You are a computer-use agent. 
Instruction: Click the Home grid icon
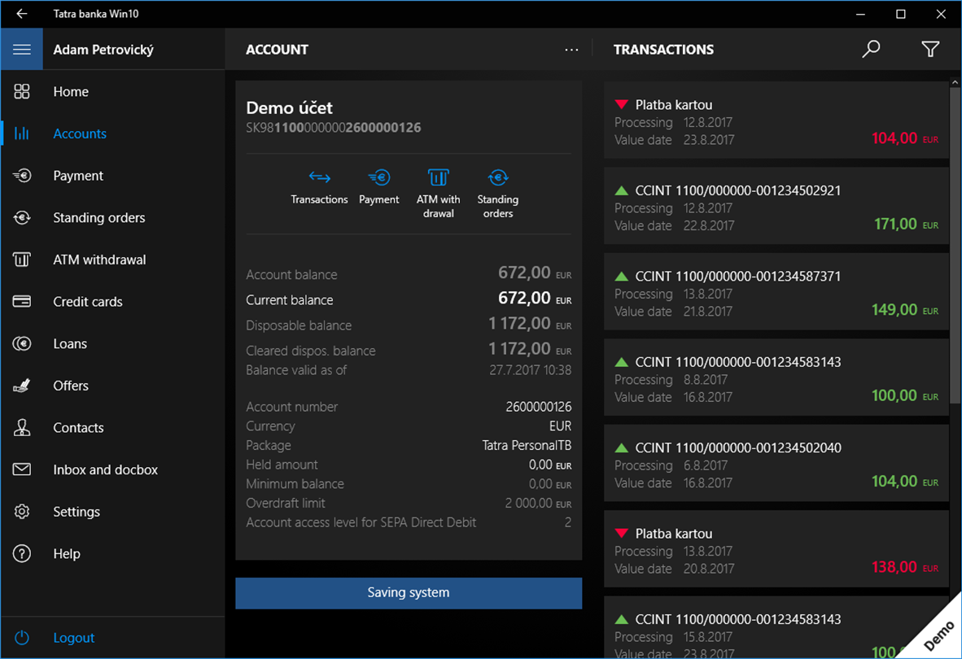click(x=21, y=91)
